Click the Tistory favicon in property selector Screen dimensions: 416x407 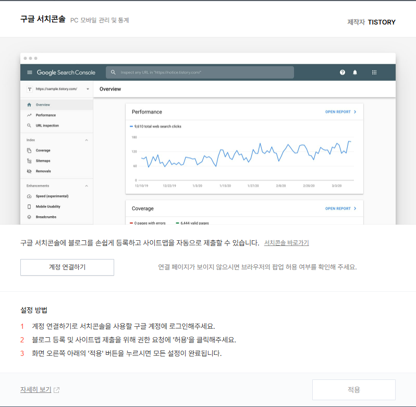30,89
